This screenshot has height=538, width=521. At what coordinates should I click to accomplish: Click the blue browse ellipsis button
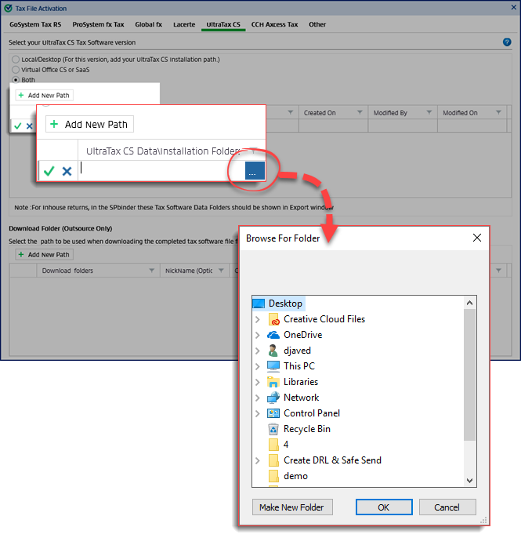[255, 170]
